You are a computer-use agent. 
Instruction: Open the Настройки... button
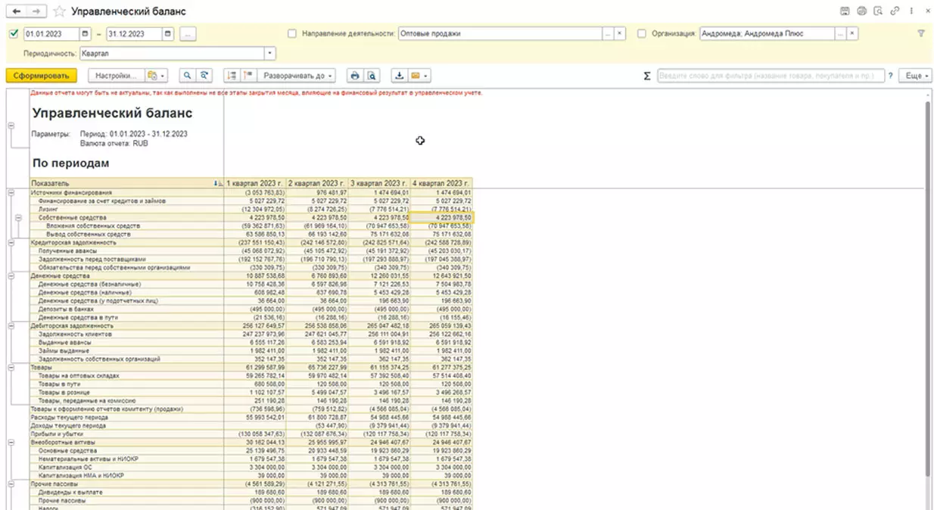pyautogui.click(x=116, y=76)
